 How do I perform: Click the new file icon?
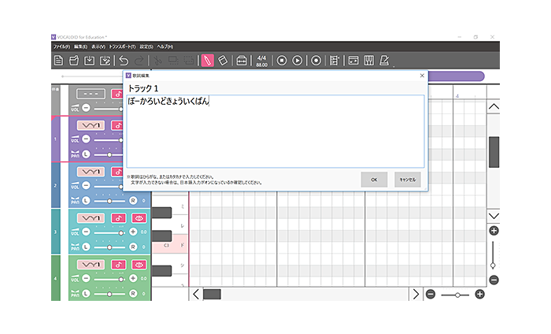pyautogui.click(x=58, y=61)
